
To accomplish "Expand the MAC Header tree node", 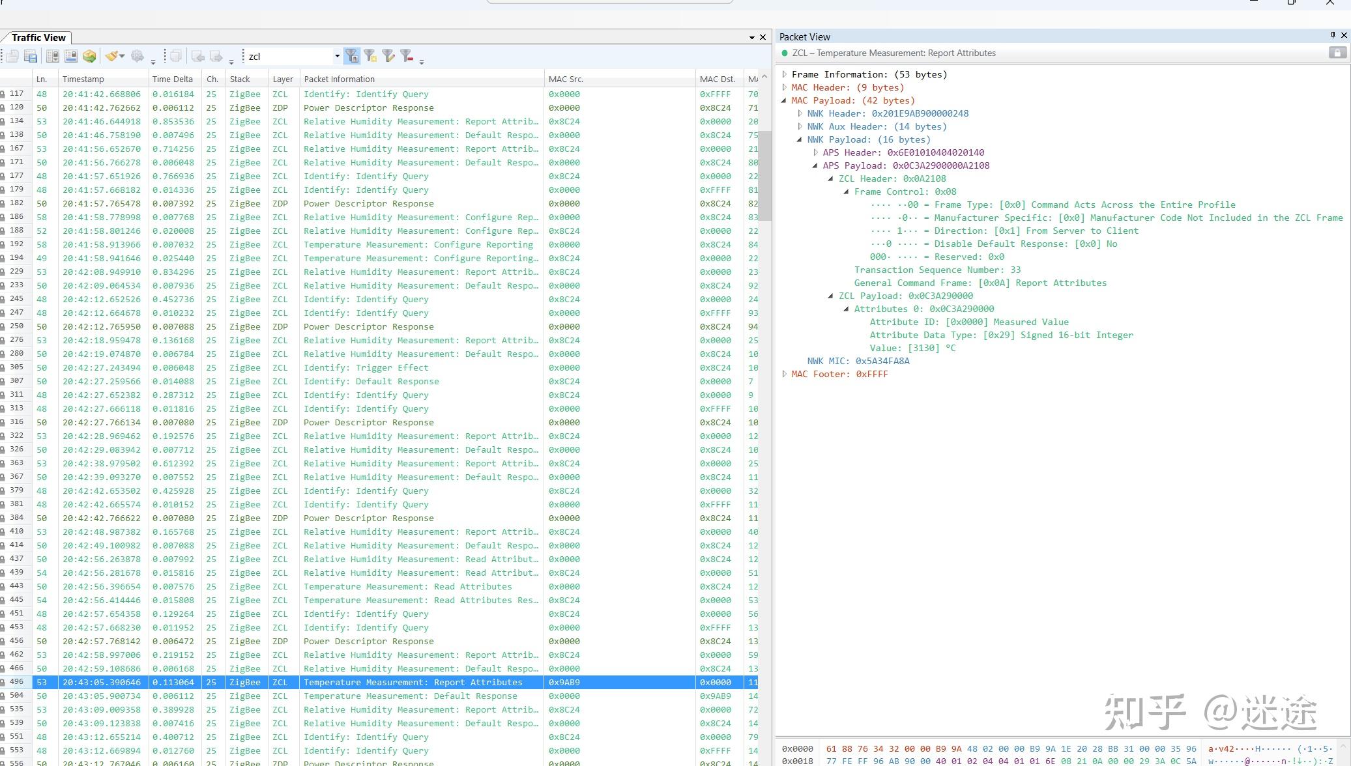I will 785,87.
